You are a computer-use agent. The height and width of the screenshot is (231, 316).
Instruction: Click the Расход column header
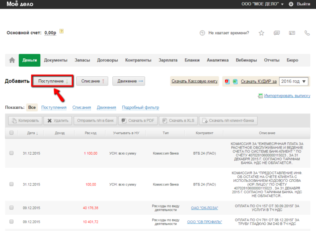pos(90,133)
